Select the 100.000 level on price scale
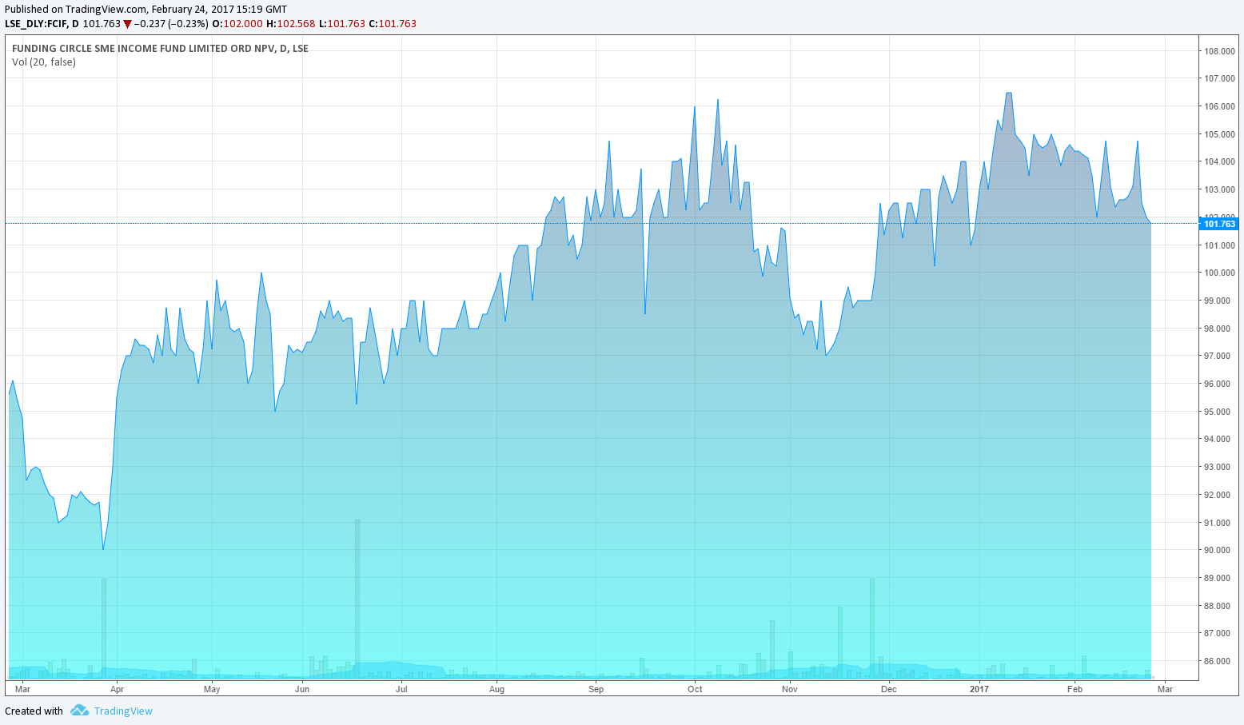This screenshot has height=725, width=1244. [1219, 273]
